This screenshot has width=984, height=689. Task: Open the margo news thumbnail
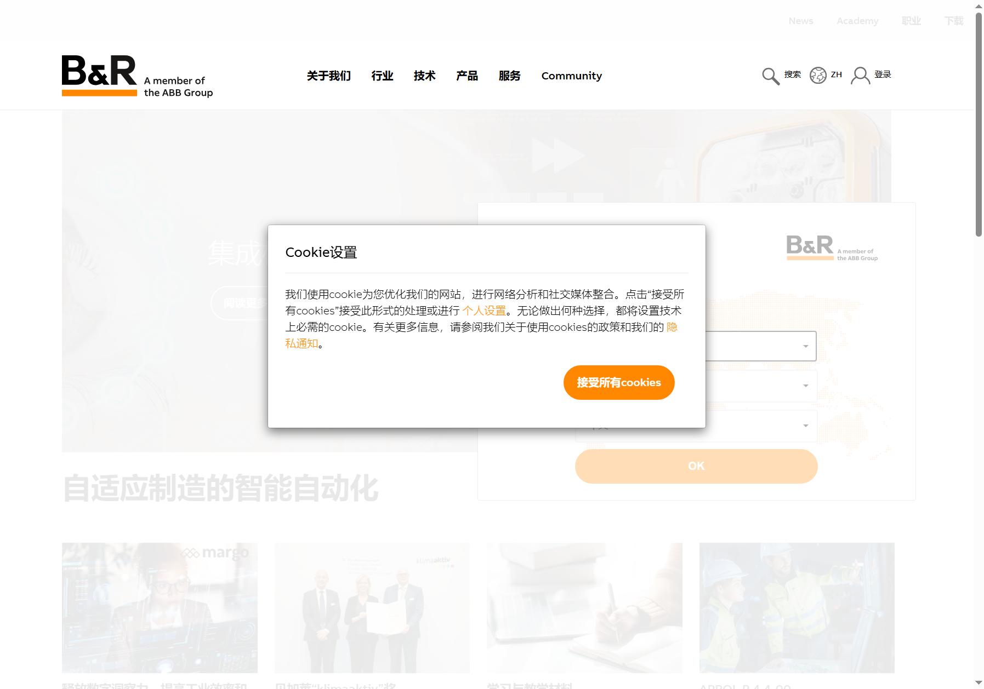click(x=160, y=607)
